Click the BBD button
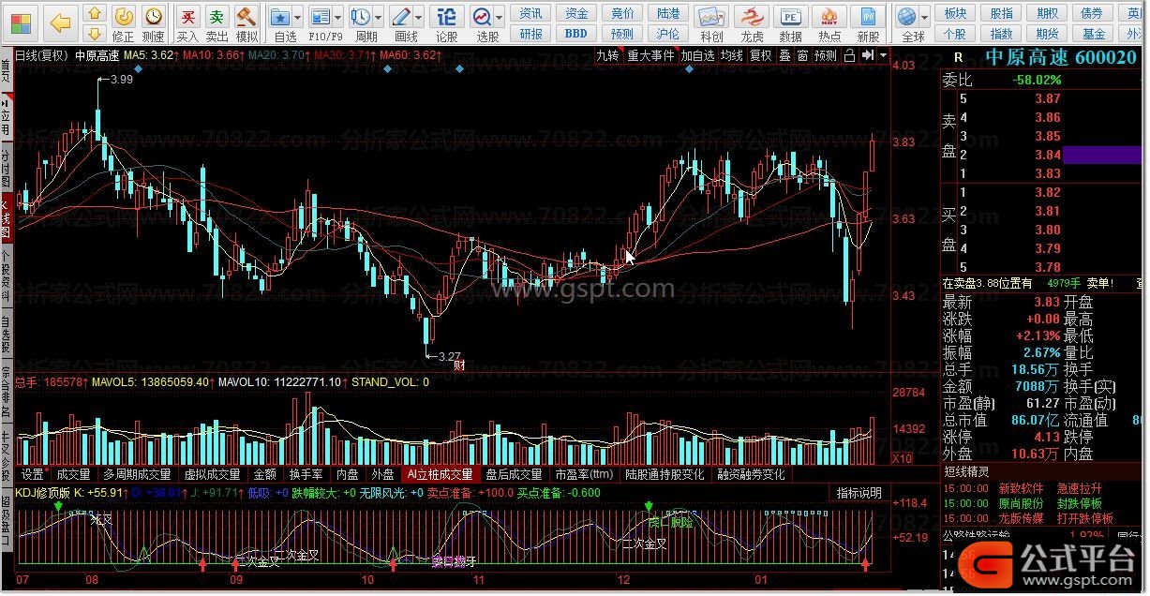The image size is (1150, 596). (x=575, y=33)
